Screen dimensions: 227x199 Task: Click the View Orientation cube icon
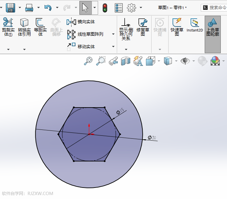point(151,61)
